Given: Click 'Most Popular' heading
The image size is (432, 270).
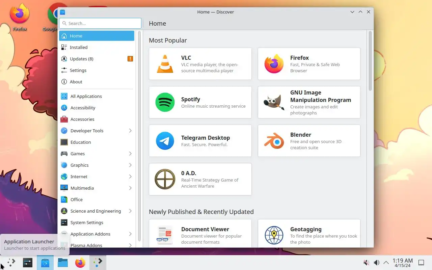Looking at the screenshot, I should point(168,40).
